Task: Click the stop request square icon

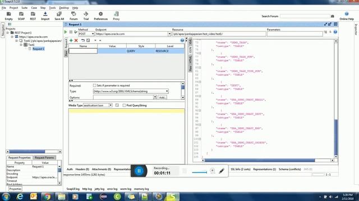Action: (x=71, y=32)
